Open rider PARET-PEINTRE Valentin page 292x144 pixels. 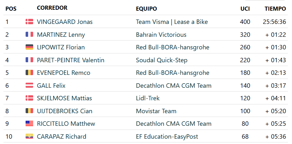pos(70,60)
